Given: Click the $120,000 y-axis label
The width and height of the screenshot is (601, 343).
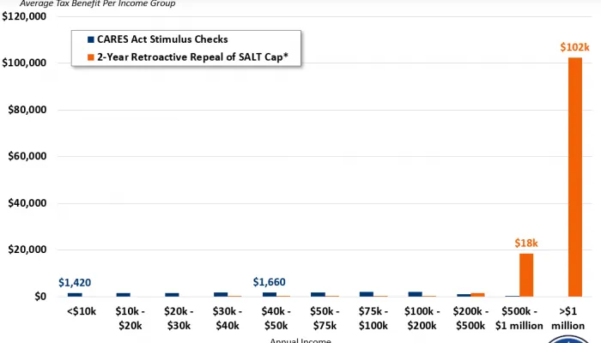Looking at the screenshot, I should pos(24,17).
